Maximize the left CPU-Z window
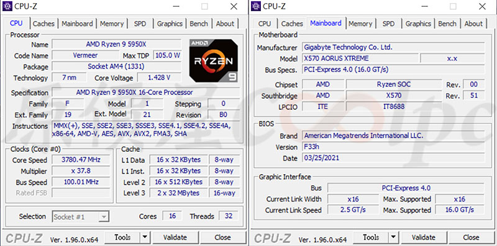Viewport: 497px width, 246px height. tap(205, 6)
